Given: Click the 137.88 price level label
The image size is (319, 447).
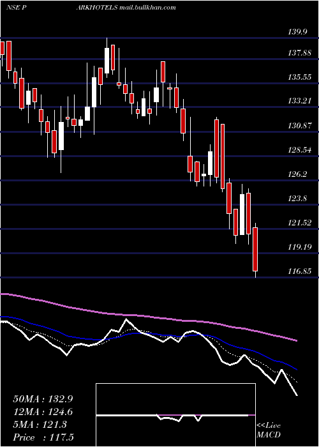Looking at the screenshot, I should pyautogui.click(x=300, y=53).
